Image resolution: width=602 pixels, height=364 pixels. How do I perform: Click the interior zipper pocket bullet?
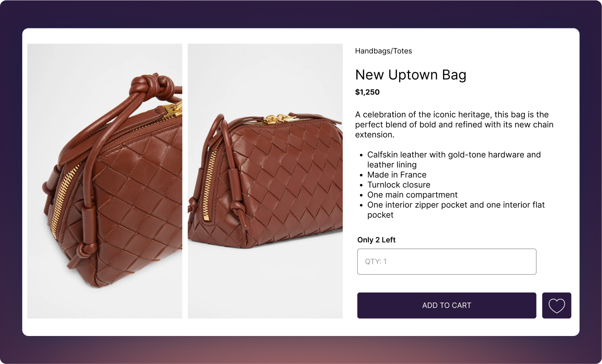[456, 209]
